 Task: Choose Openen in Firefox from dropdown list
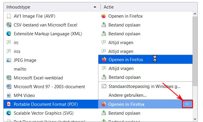126,60
